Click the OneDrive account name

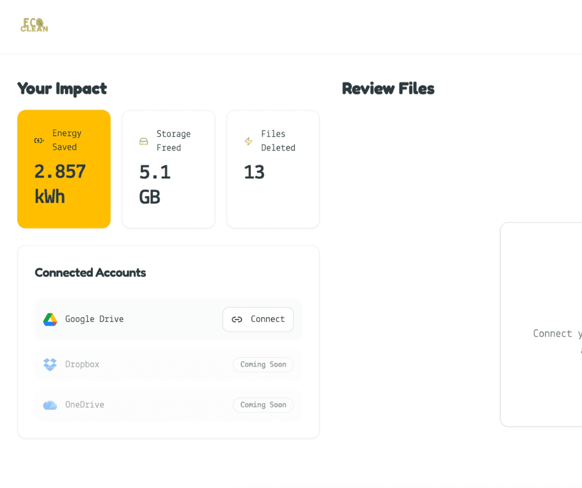85,405
